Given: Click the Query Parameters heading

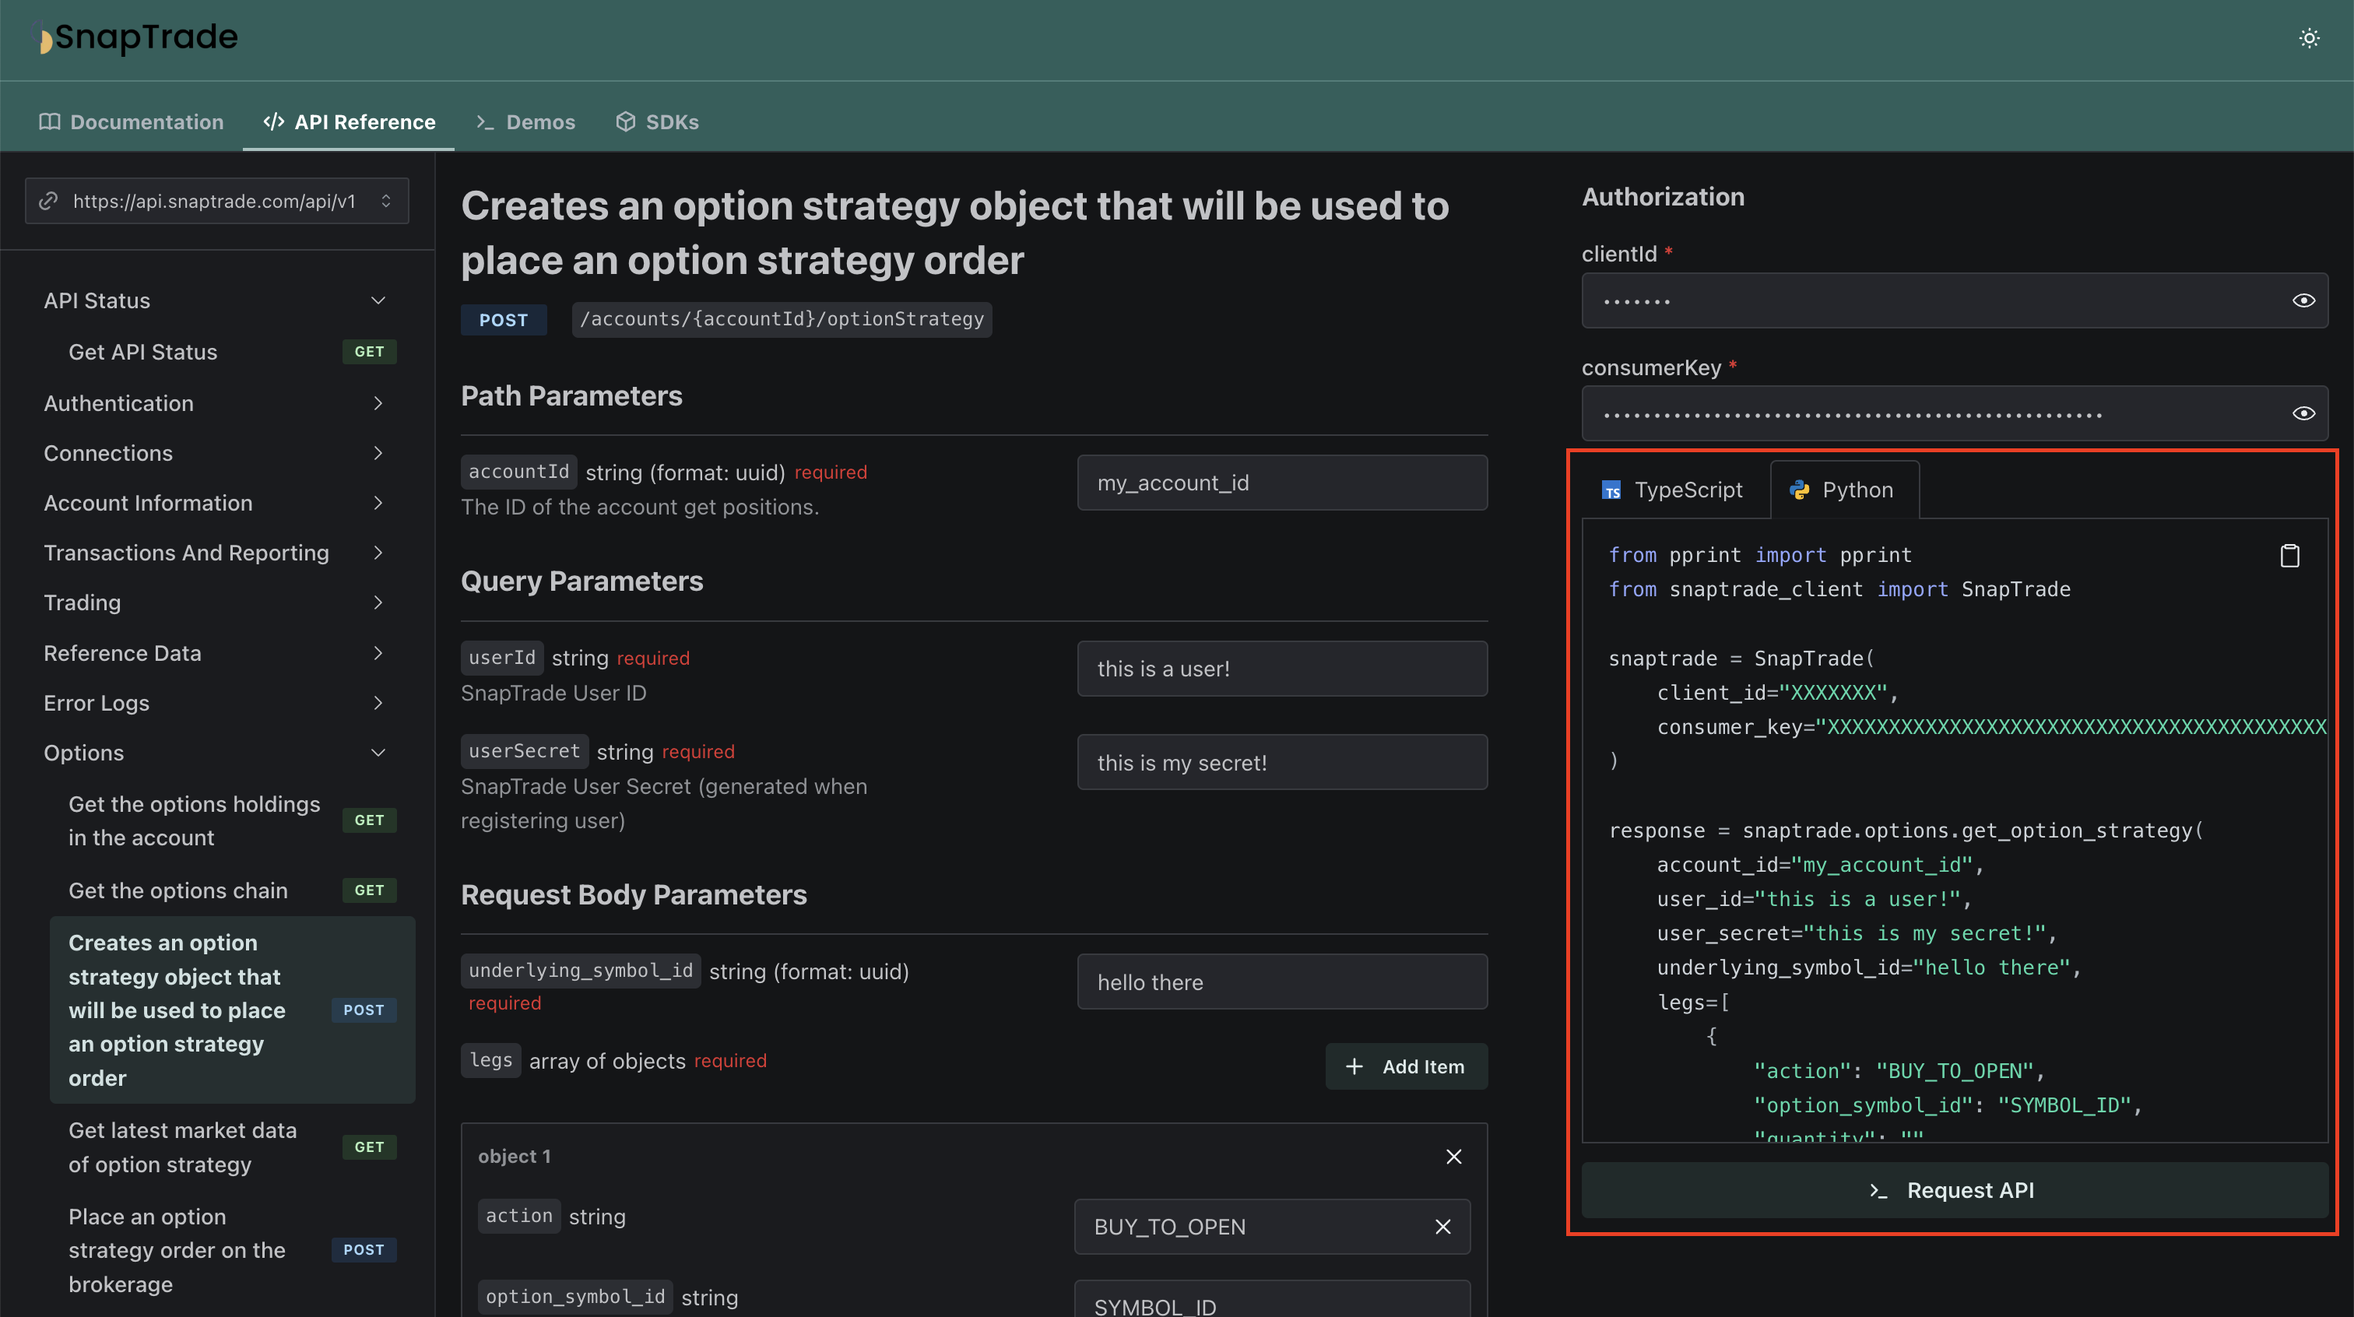Looking at the screenshot, I should 582,581.
